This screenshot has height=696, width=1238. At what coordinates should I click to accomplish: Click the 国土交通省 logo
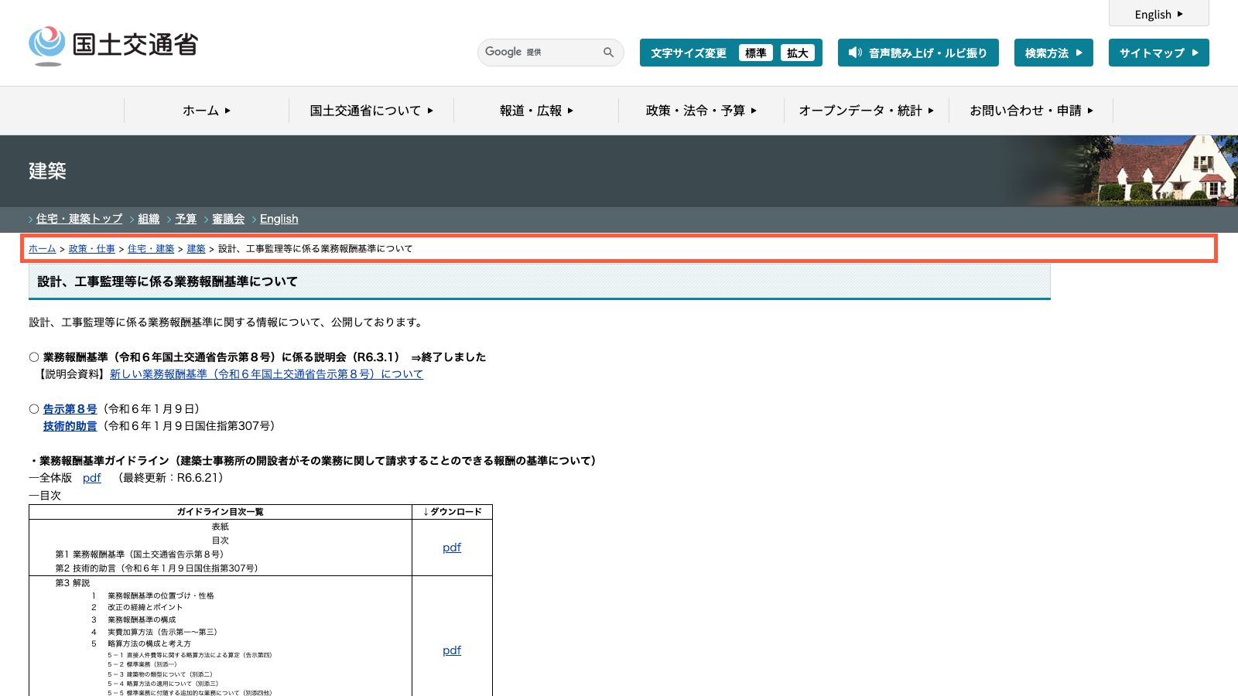[x=113, y=46]
